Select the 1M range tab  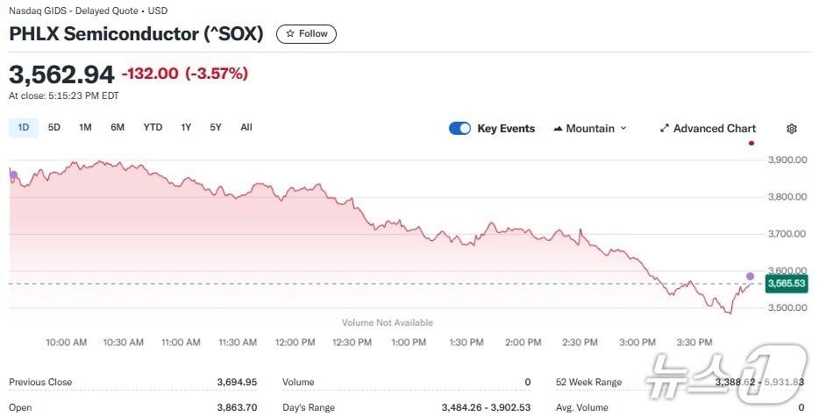[x=85, y=127]
